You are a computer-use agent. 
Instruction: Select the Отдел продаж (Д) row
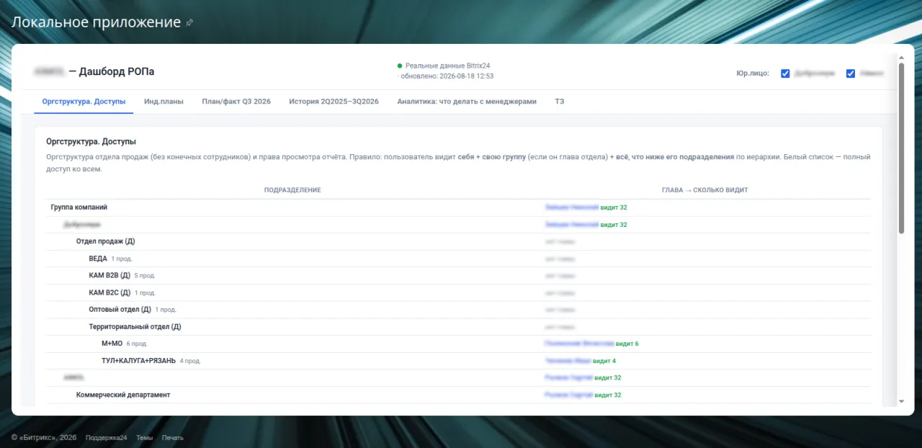[458, 241]
